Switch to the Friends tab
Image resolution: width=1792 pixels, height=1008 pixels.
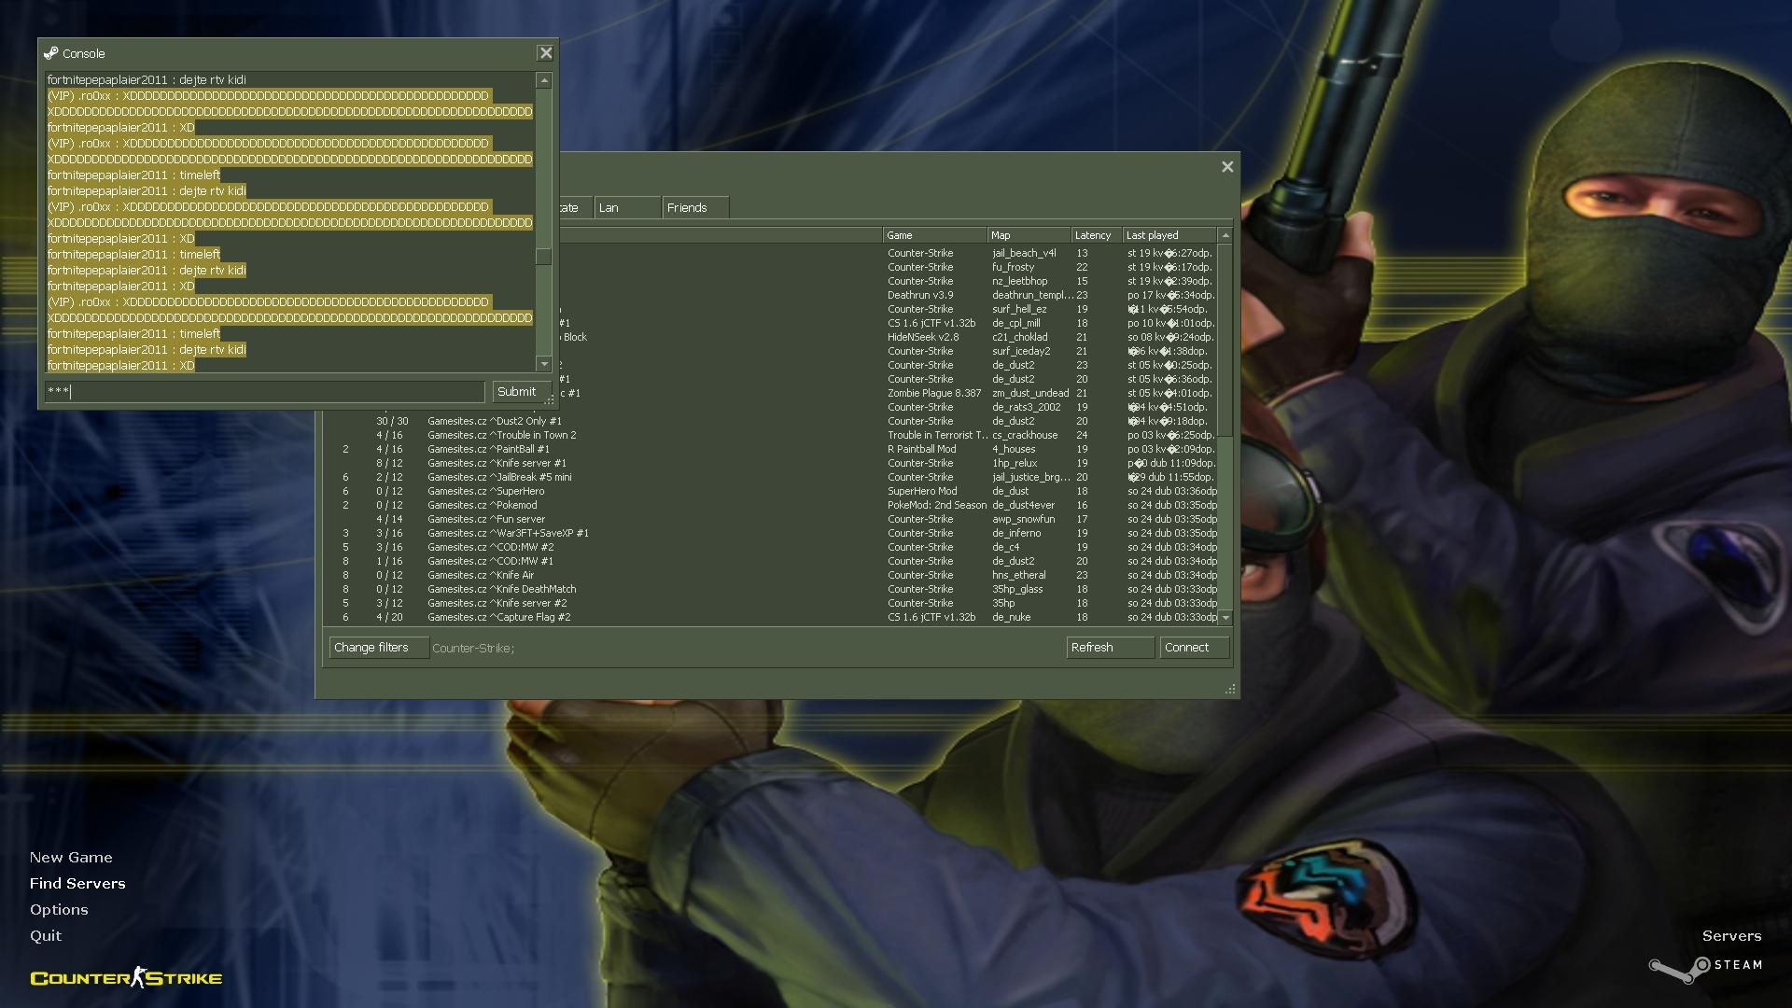[x=694, y=208]
